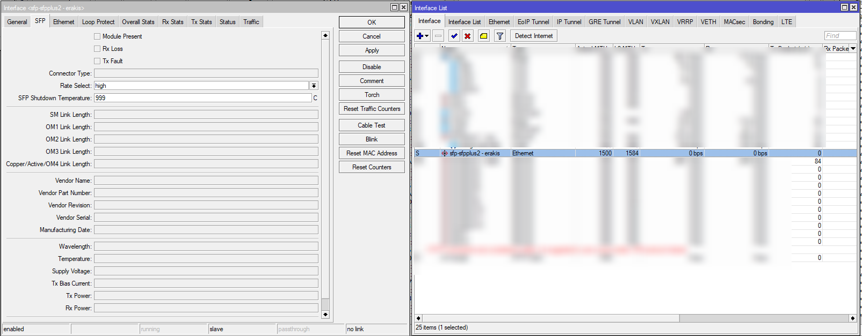Click Blink button
The image size is (862, 336).
(x=372, y=139)
